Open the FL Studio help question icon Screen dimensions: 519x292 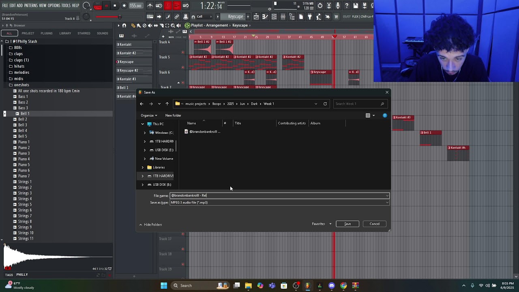[x=347, y=6]
